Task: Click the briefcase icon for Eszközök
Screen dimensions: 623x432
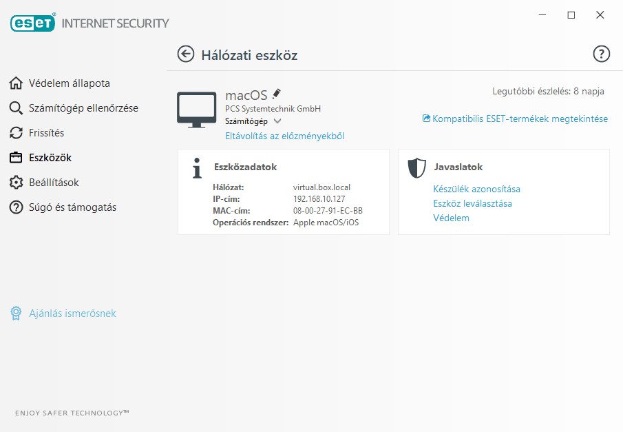Action: click(x=16, y=158)
